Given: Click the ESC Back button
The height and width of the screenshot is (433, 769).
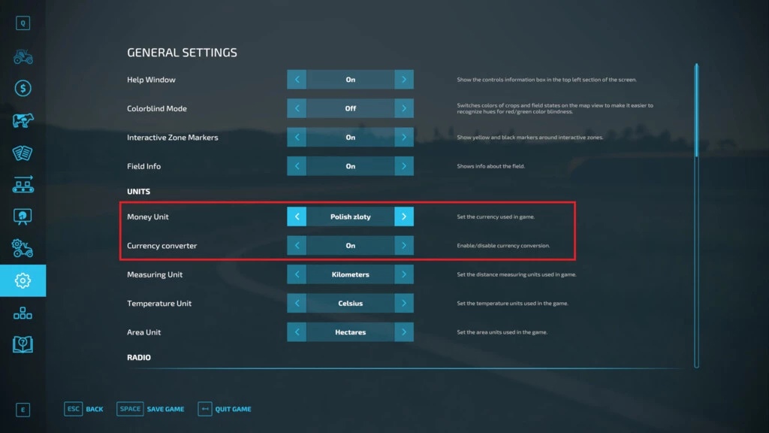Looking at the screenshot, I should (x=84, y=409).
